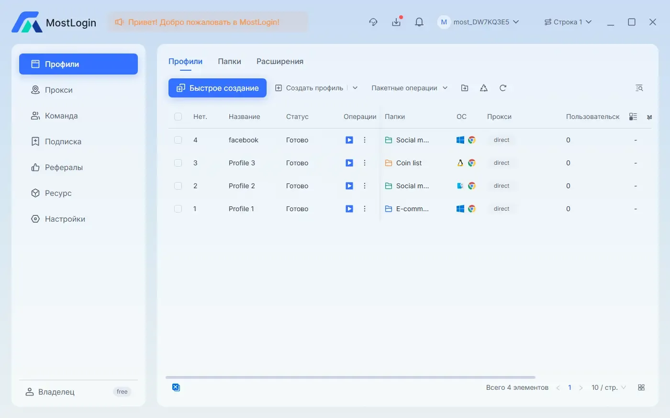Open Ресурс in the sidebar
Screen dimensions: 670x418
coord(78,193)
